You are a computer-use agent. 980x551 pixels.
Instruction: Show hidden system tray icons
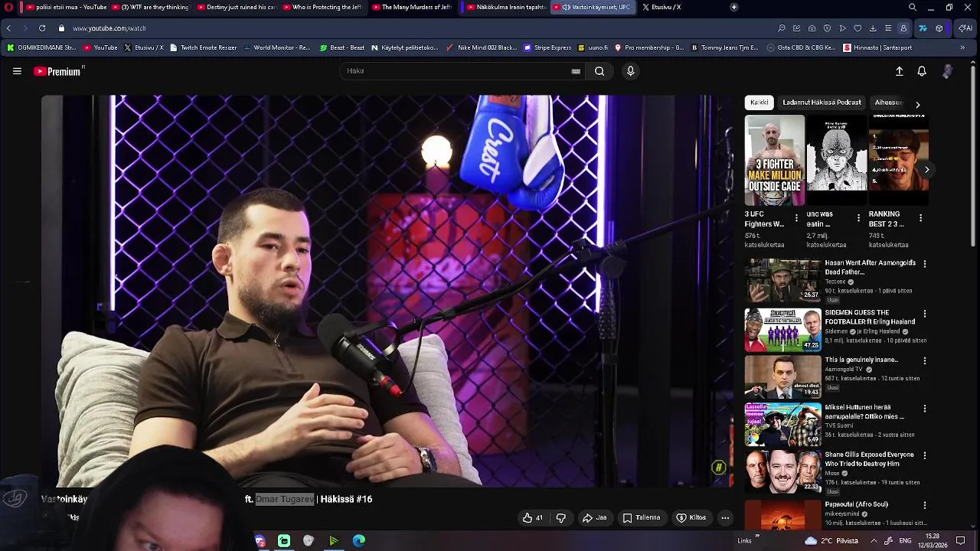coord(874,541)
